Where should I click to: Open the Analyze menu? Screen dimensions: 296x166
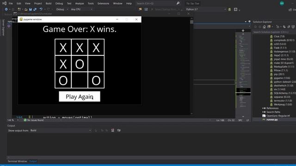80,3
